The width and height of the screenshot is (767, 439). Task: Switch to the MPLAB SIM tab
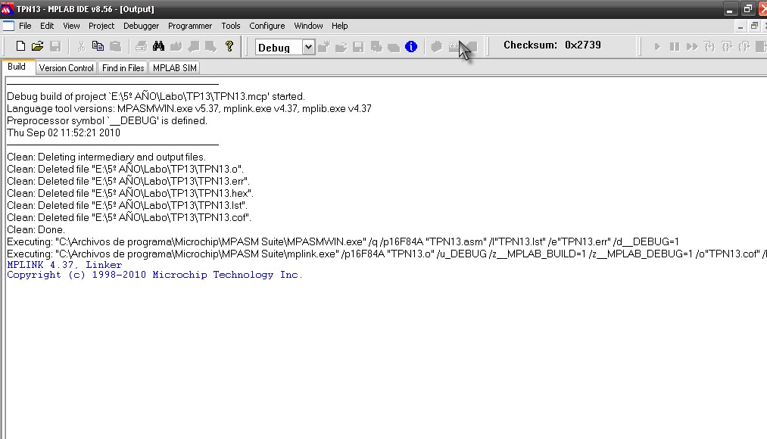point(175,68)
